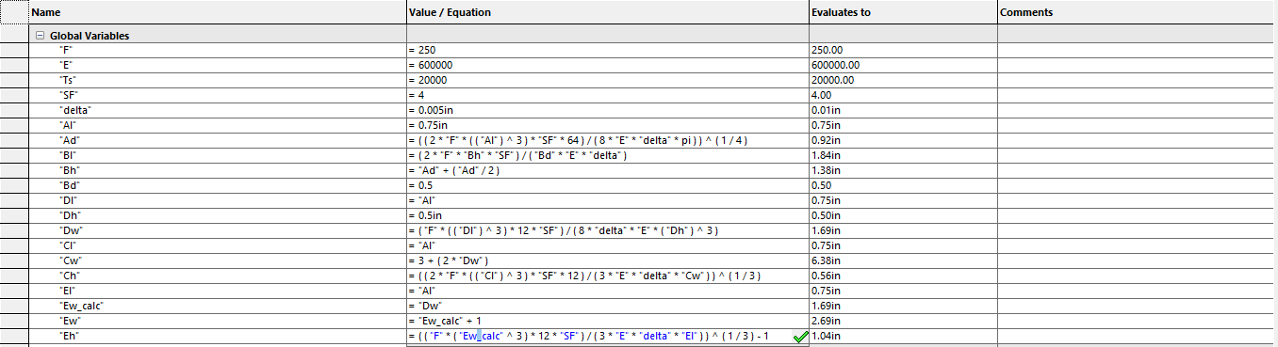This screenshot has height=347, width=1278.
Task: Edit the Ch equation ending in ^ ( 1 / 3 )
Action: (607, 276)
